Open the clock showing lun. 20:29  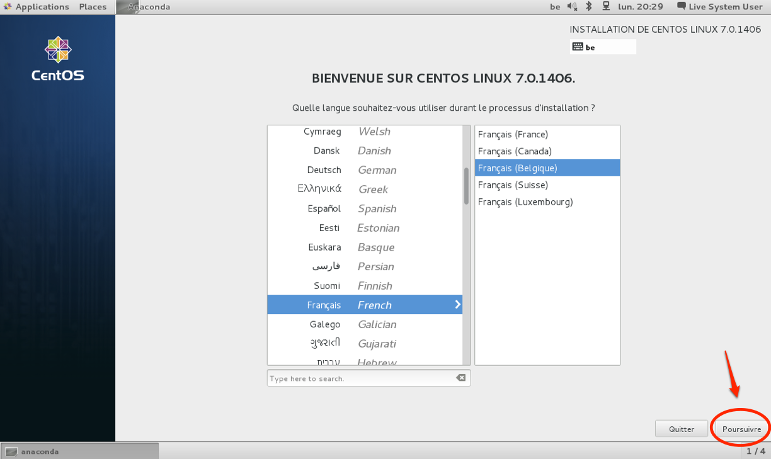(x=639, y=7)
